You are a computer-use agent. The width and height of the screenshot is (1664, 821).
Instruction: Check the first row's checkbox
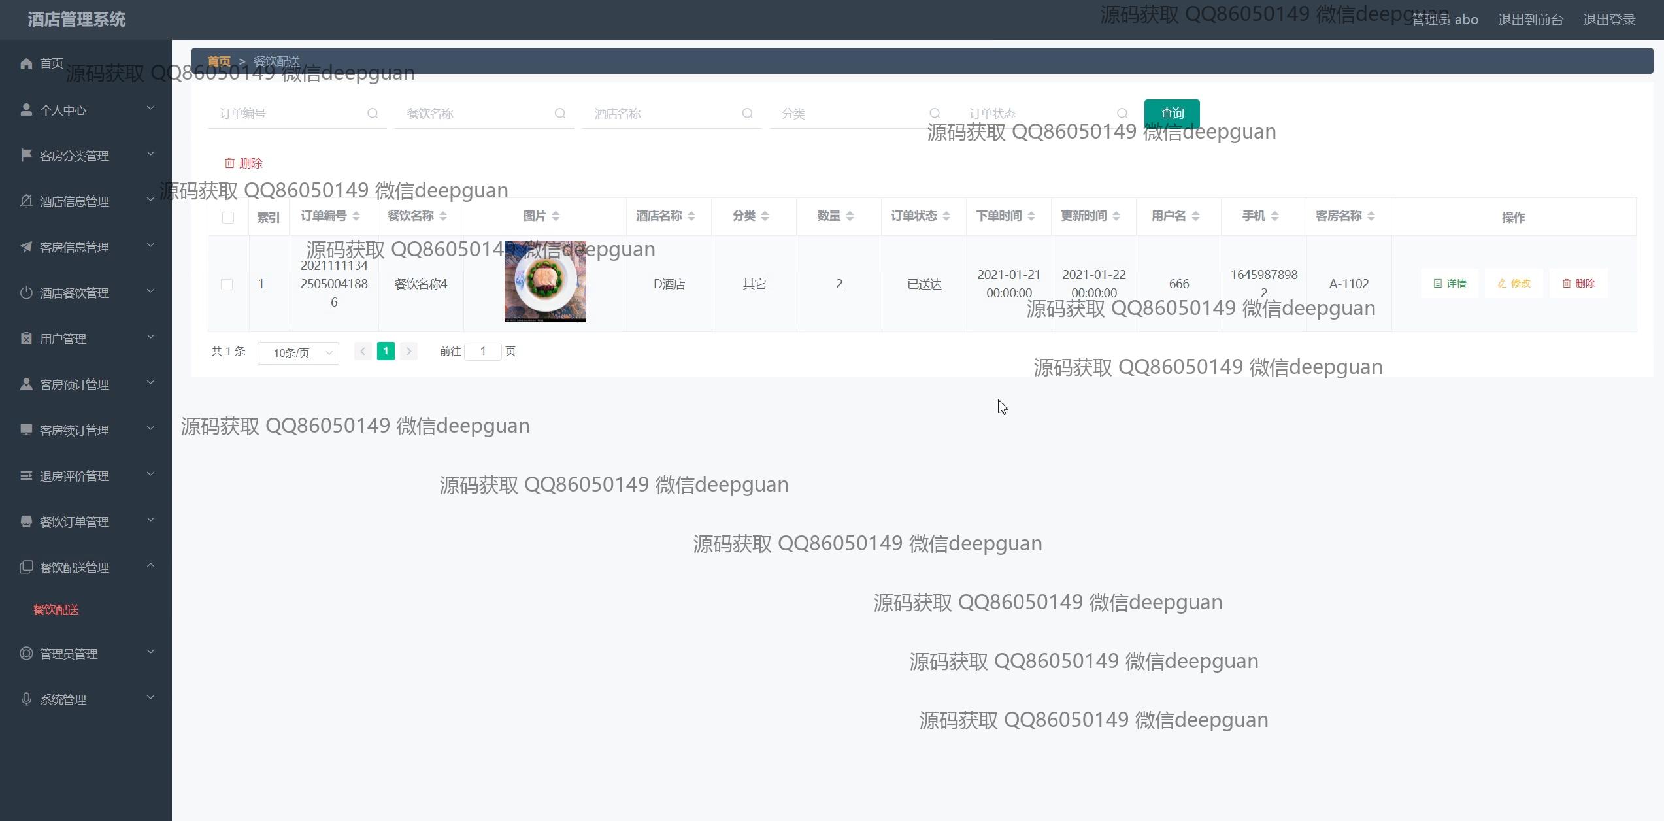point(227,284)
